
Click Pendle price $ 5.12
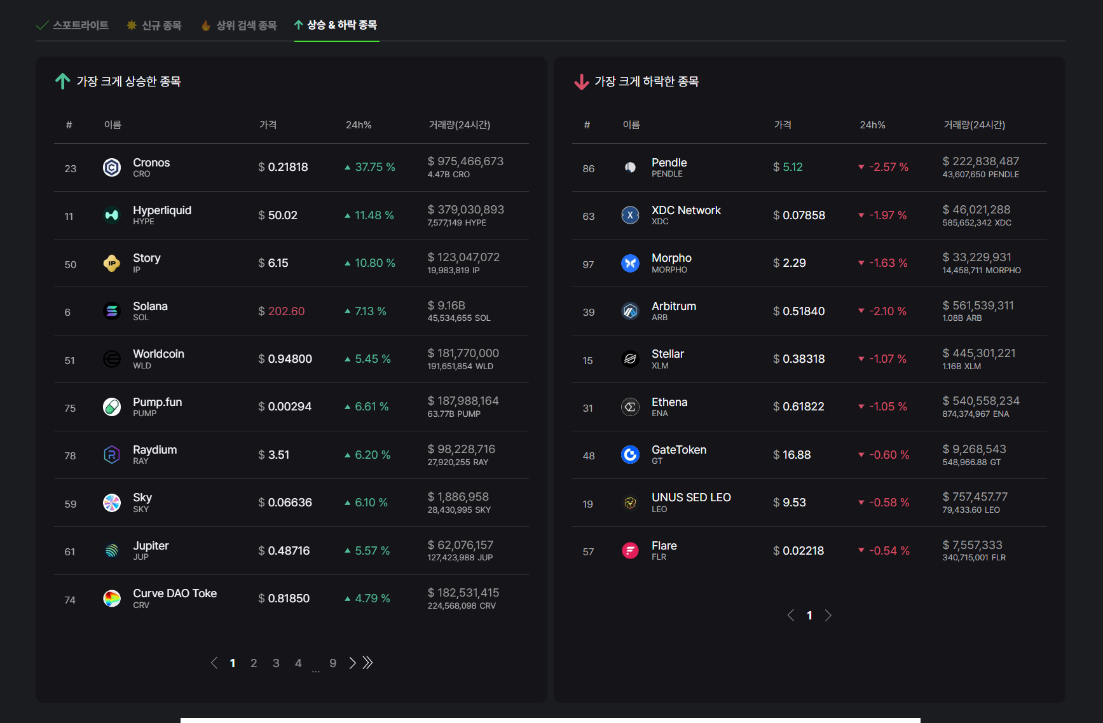tap(788, 167)
